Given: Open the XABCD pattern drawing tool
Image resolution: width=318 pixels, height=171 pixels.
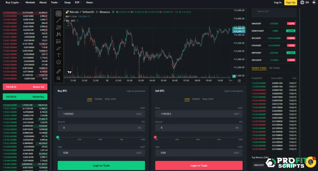Looking at the screenshot, I should tap(58, 34).
